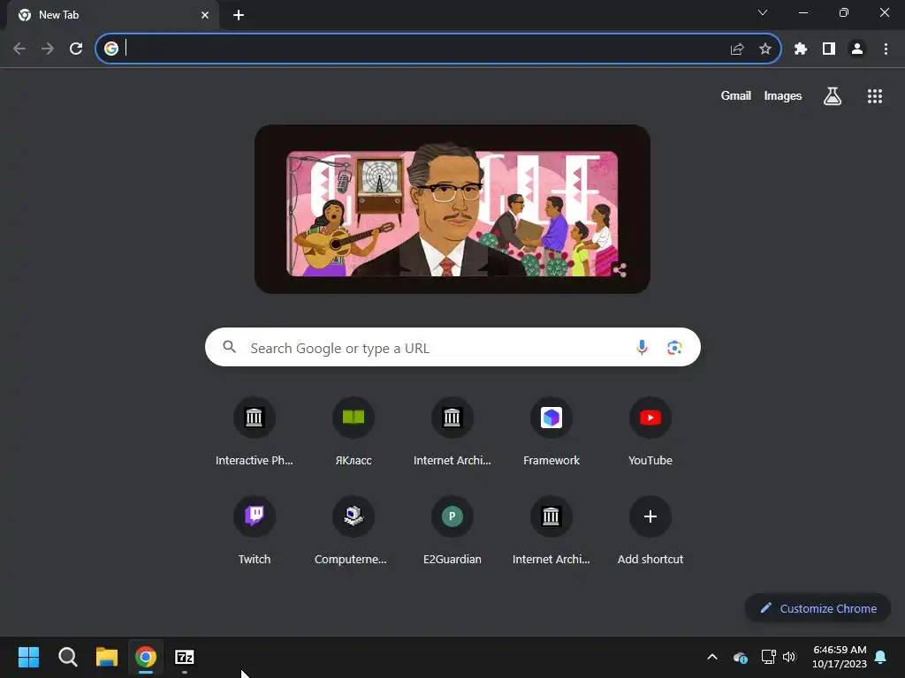Open the Google apps grid
The height and width of the screenshot is (678, 905).
click(x=874, y=96)
